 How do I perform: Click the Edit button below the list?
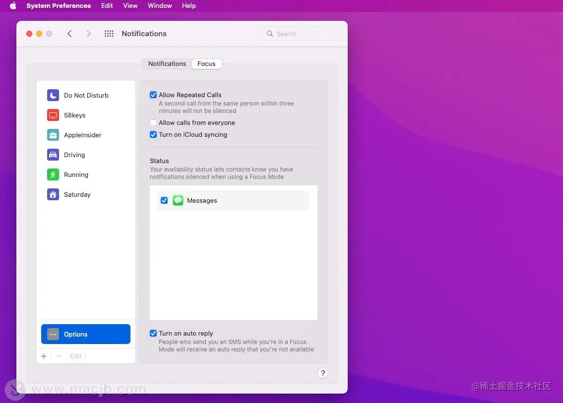tap(75, 356)
